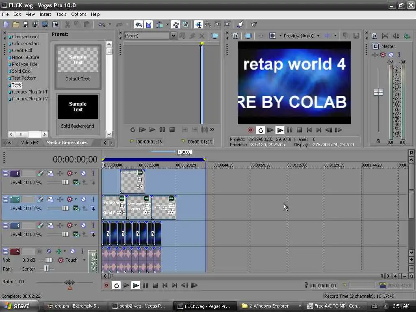This screenshot has width=416, height=312.
Task: Save the project with the floppy disk icon
Action: tap(26, 25)
